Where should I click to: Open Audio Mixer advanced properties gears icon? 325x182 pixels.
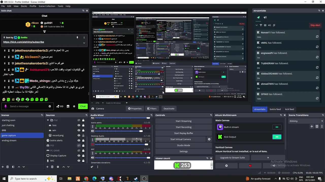(92, 167)
